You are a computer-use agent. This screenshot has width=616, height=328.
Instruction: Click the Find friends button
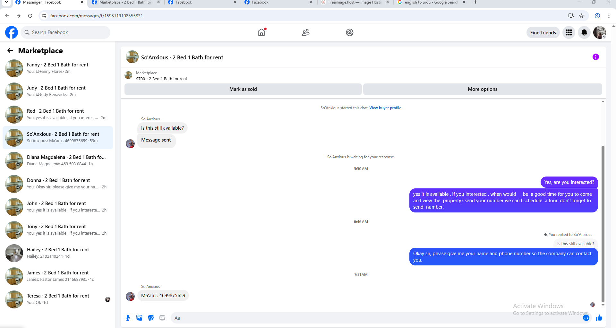coord(543,32)
